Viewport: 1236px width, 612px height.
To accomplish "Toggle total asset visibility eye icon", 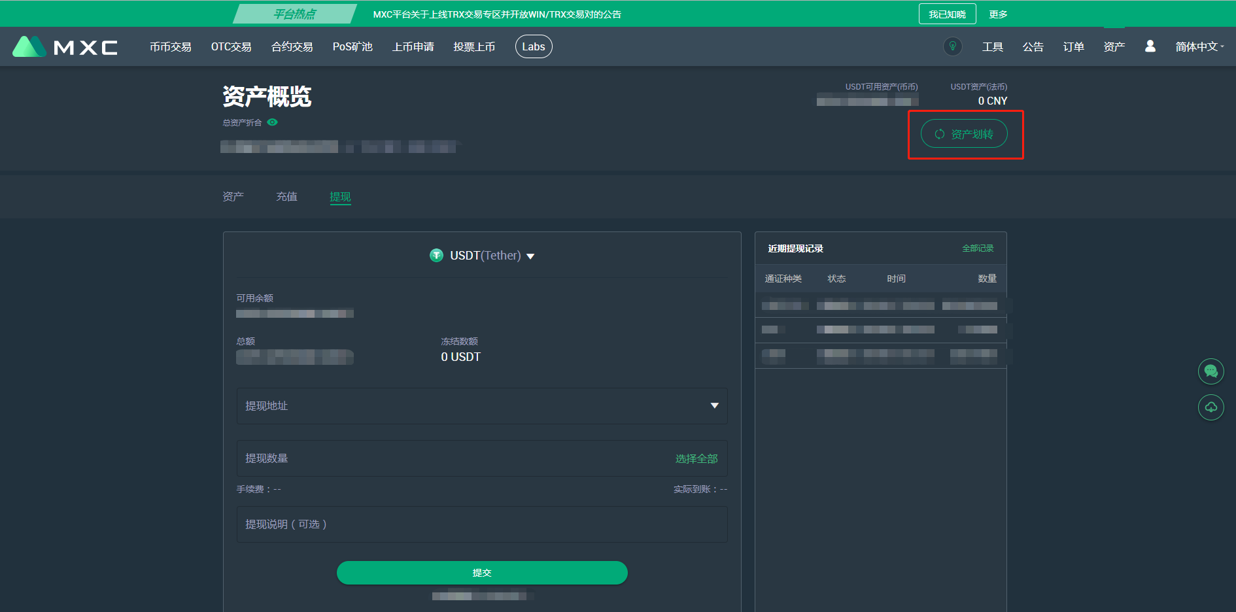I will click(x=273, y=122).
